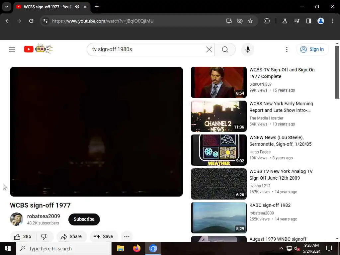Save video to a playlist
This screenshot has width=340, height=255.
pyautogui.click(x=104, y=236)
